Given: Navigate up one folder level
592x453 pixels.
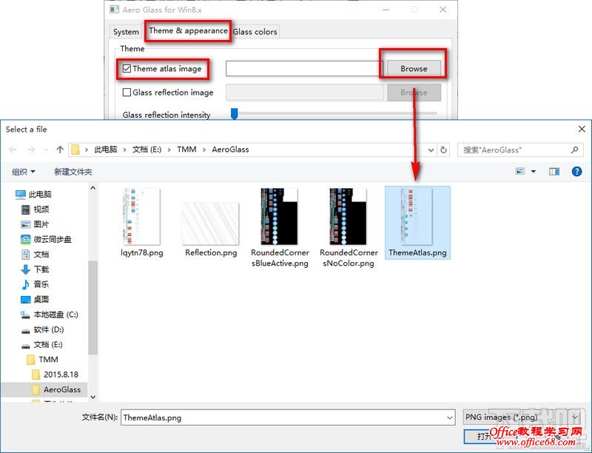Looking at the screenshot, I should click(61, 150).
